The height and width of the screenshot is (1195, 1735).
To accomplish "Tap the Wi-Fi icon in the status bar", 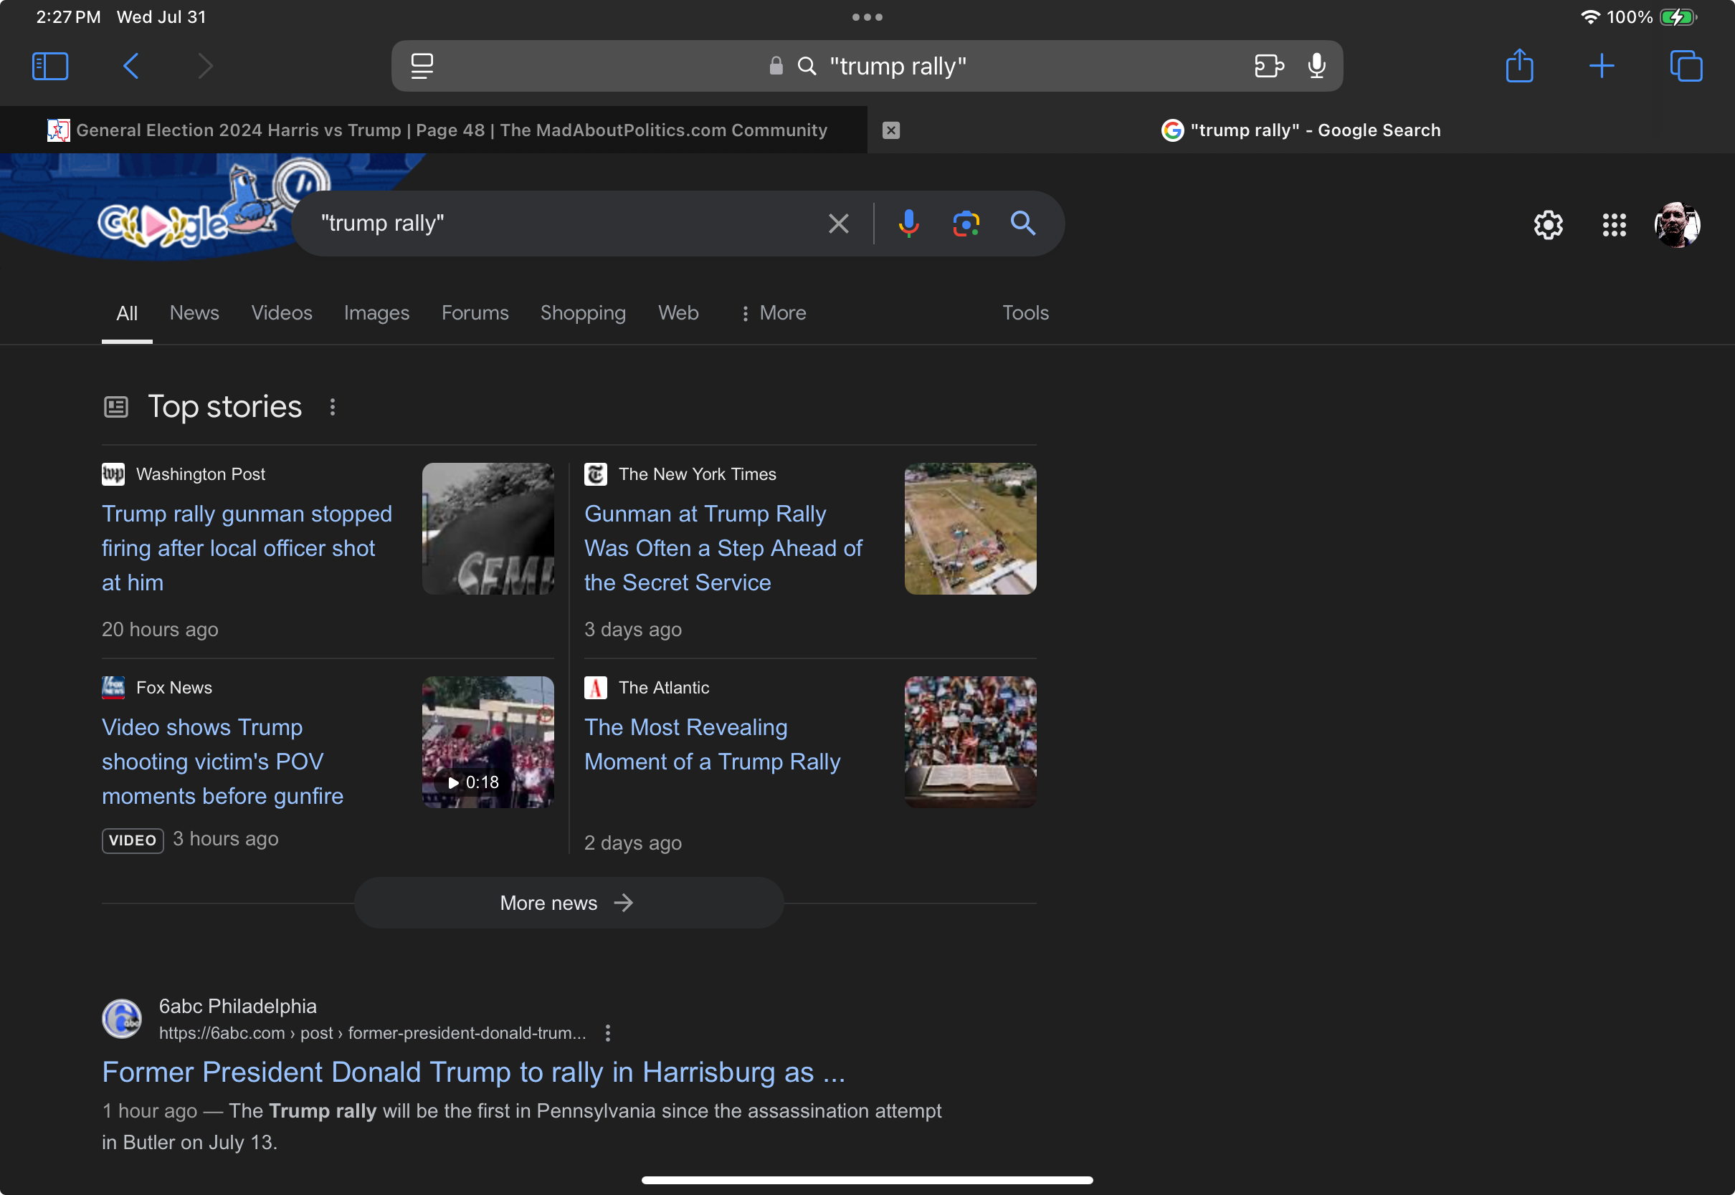I will 1589,16.
